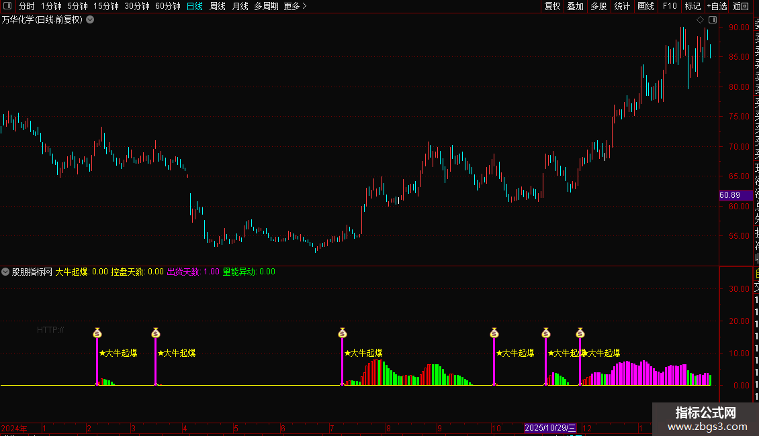The height and width of the screenshot is (436, 759).
Task: Click the diamond icon in main chart corner
Action: (x=700, y=20)
